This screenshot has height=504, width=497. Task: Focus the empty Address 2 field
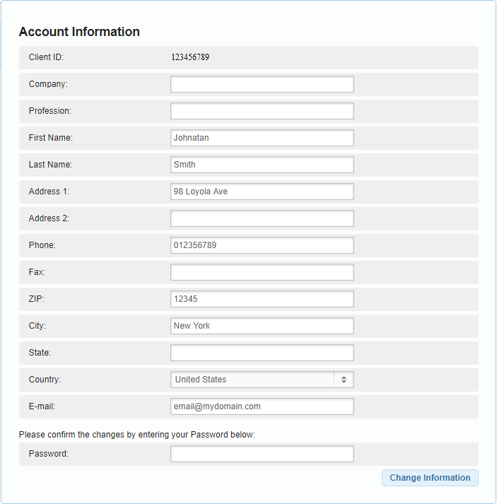(x=262, y=218)
